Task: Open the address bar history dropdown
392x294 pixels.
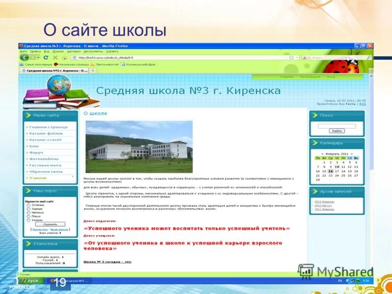Action: coord(296,57)
